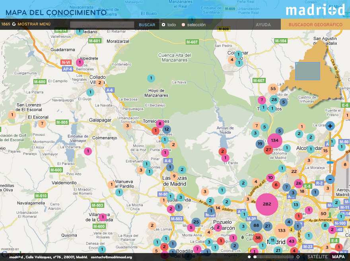
Task: Open the teal 21 cluster marker
Action: click(278, 251)
